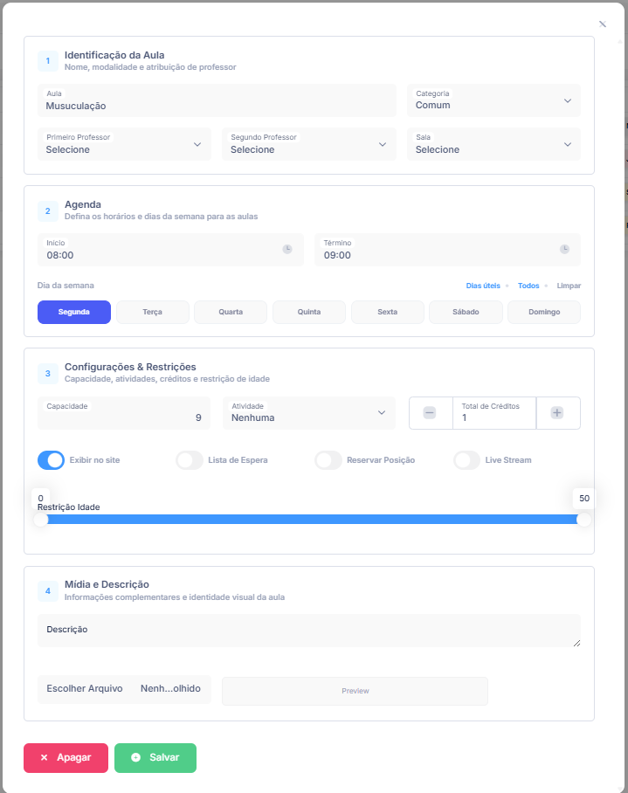Select the Quinta day button
Image resolution: width=628 pixels, height=793 pixels.
(x=309, y=312)
